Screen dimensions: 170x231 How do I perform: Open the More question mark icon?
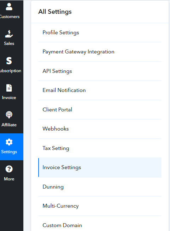9,169
